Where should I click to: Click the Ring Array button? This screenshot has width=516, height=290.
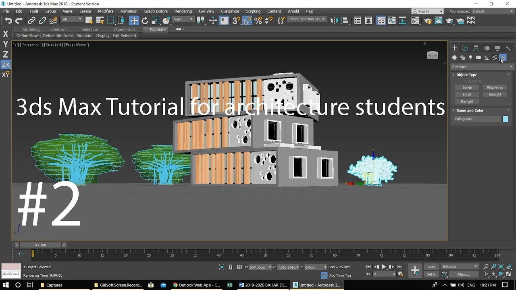tap(495, 87)
